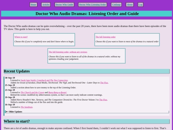The height and width of the screenshot is (130, 173).
Task: Open The Flux link in 30-Sep-19 entry
Action: click(x=104, y=83)
